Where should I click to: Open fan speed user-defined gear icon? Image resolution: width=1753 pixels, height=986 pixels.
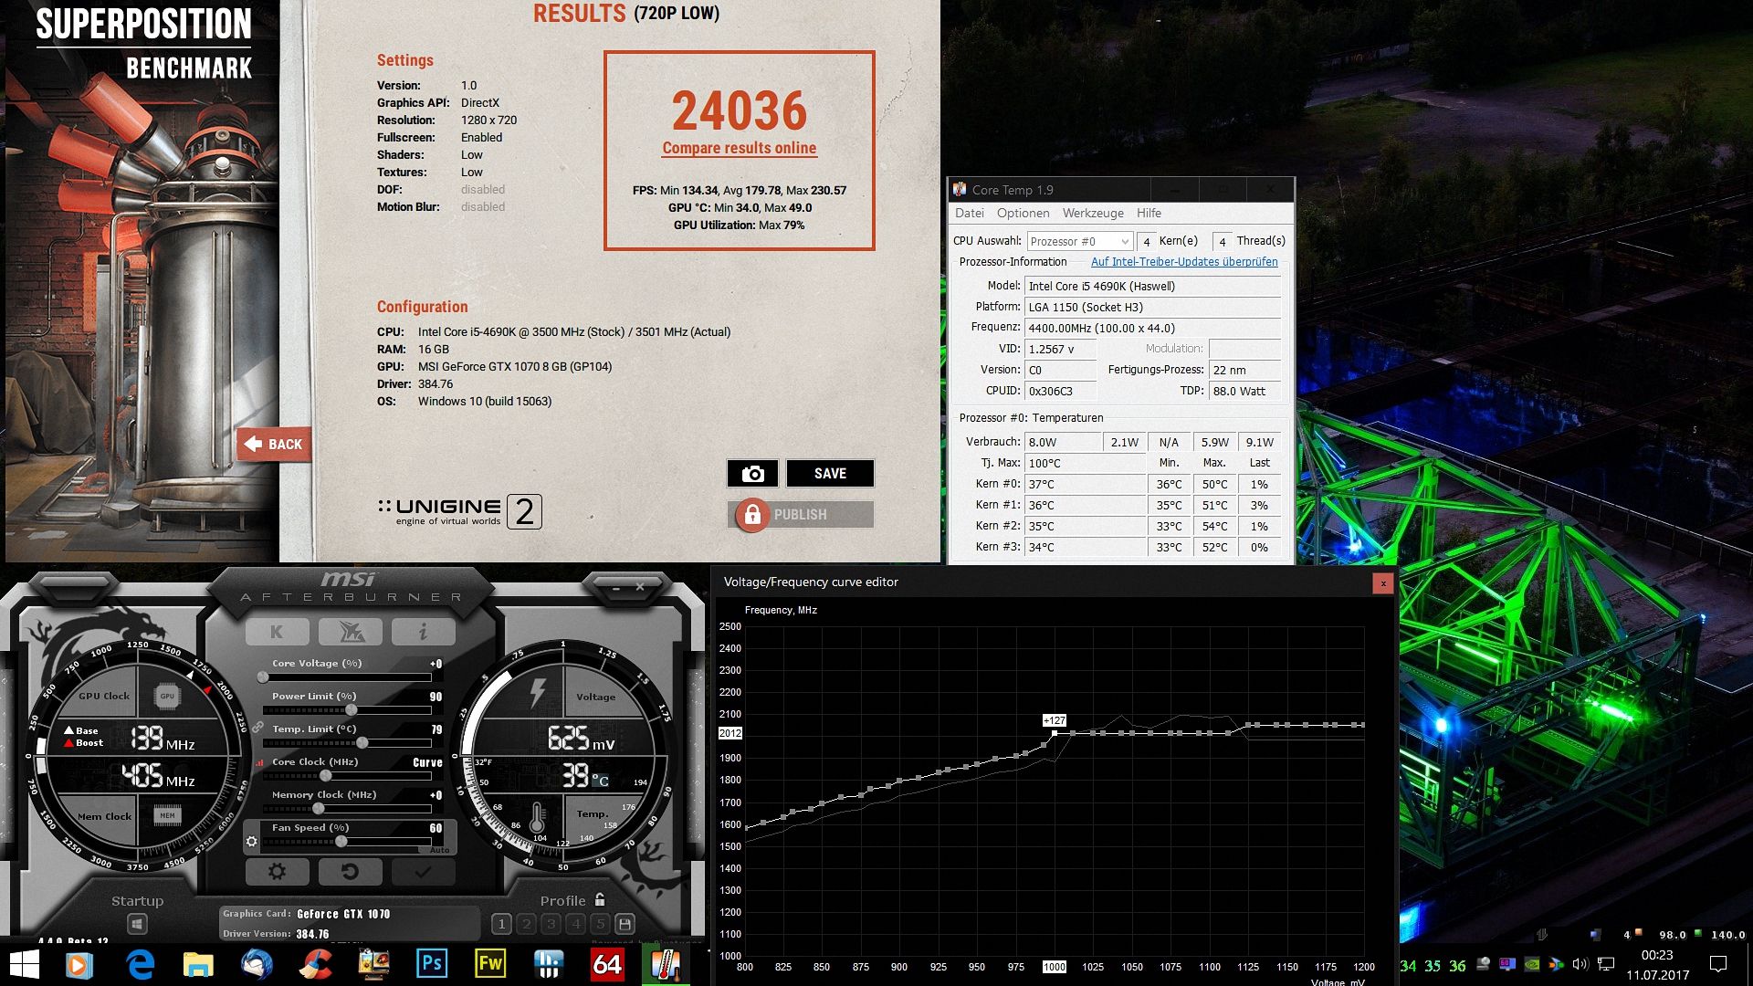tap(252, 841)
